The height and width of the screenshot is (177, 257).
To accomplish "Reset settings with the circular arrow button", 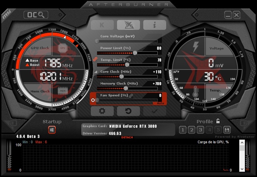I will pyautogui.click(x=128, y=111).
